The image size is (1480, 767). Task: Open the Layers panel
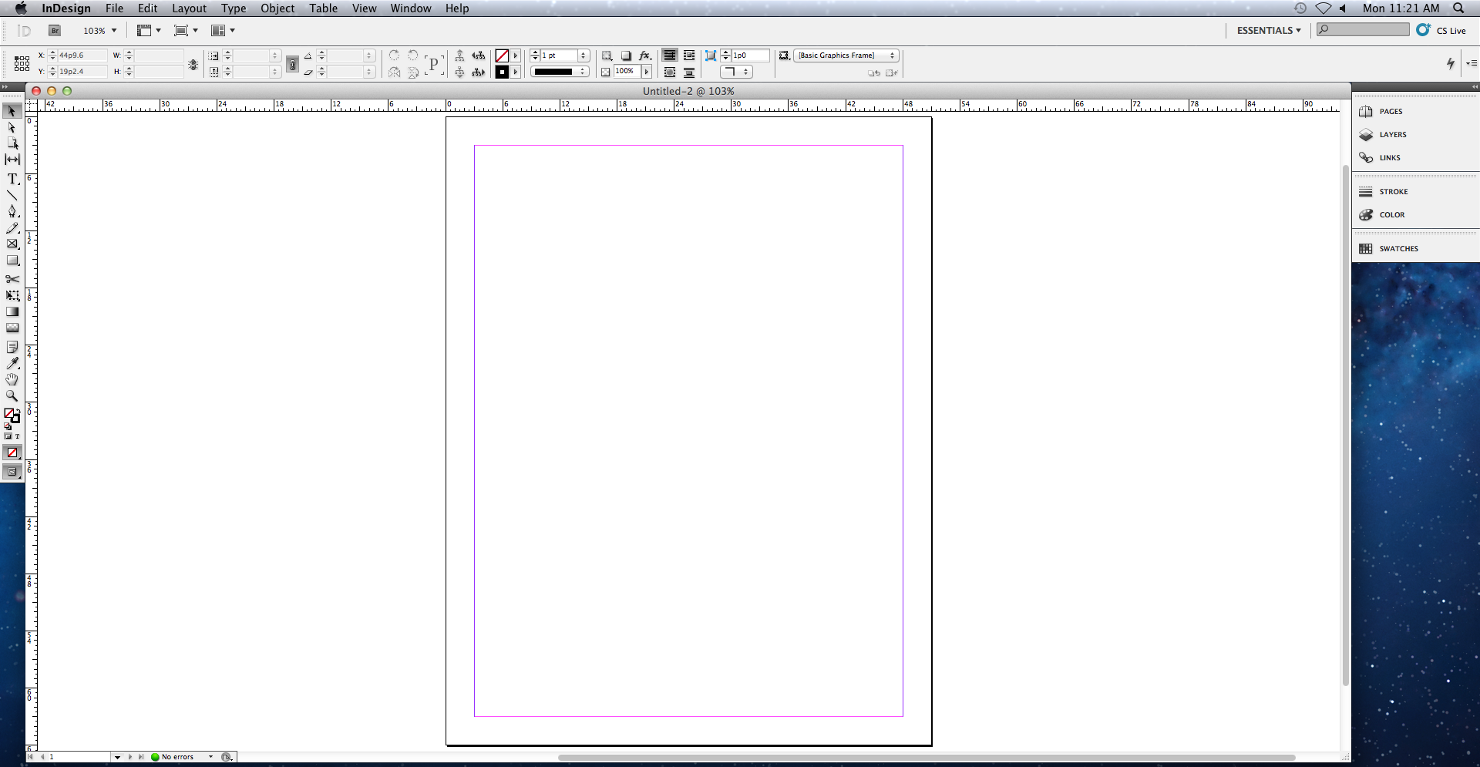tap(1392, 135)
